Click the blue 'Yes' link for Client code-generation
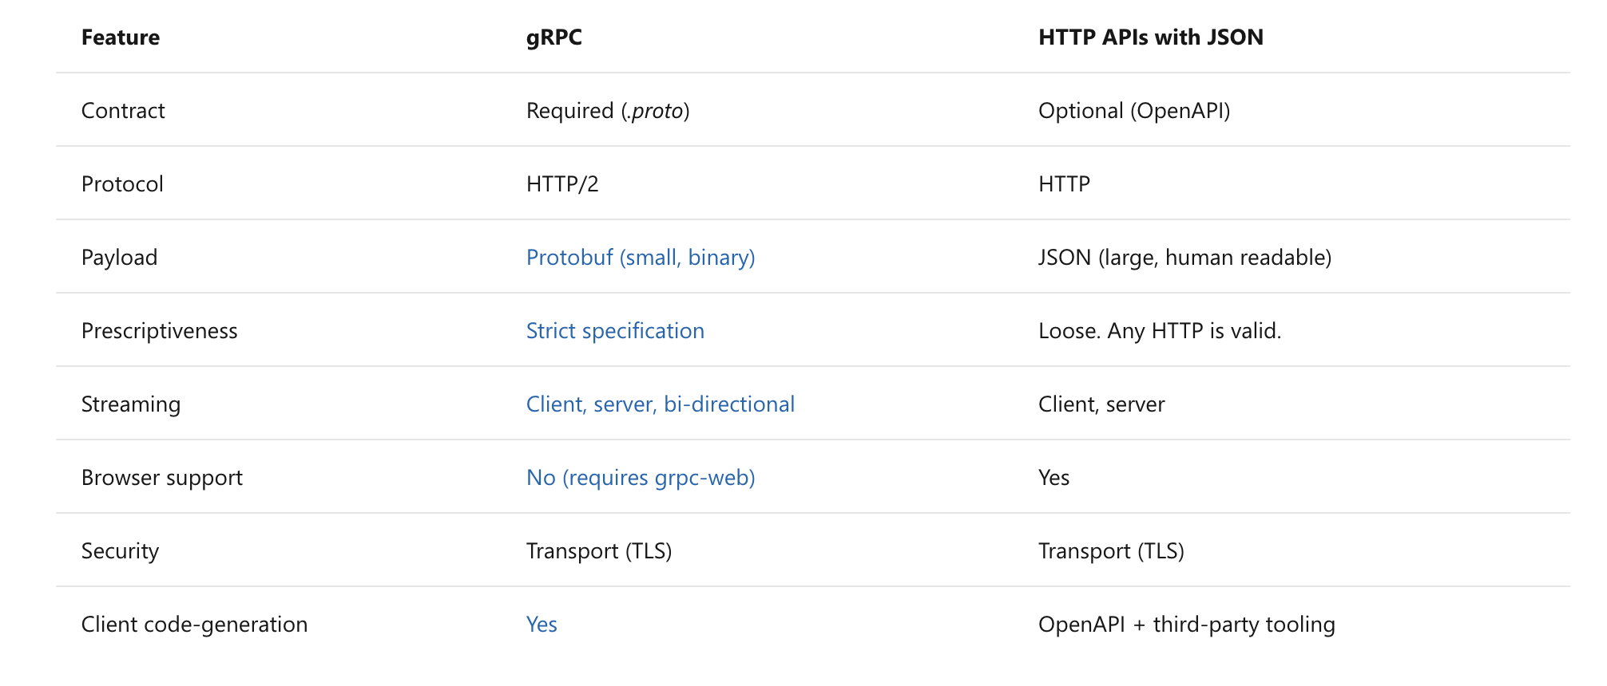The width and height of the screenshot is (1607, 686). point(542,625)
